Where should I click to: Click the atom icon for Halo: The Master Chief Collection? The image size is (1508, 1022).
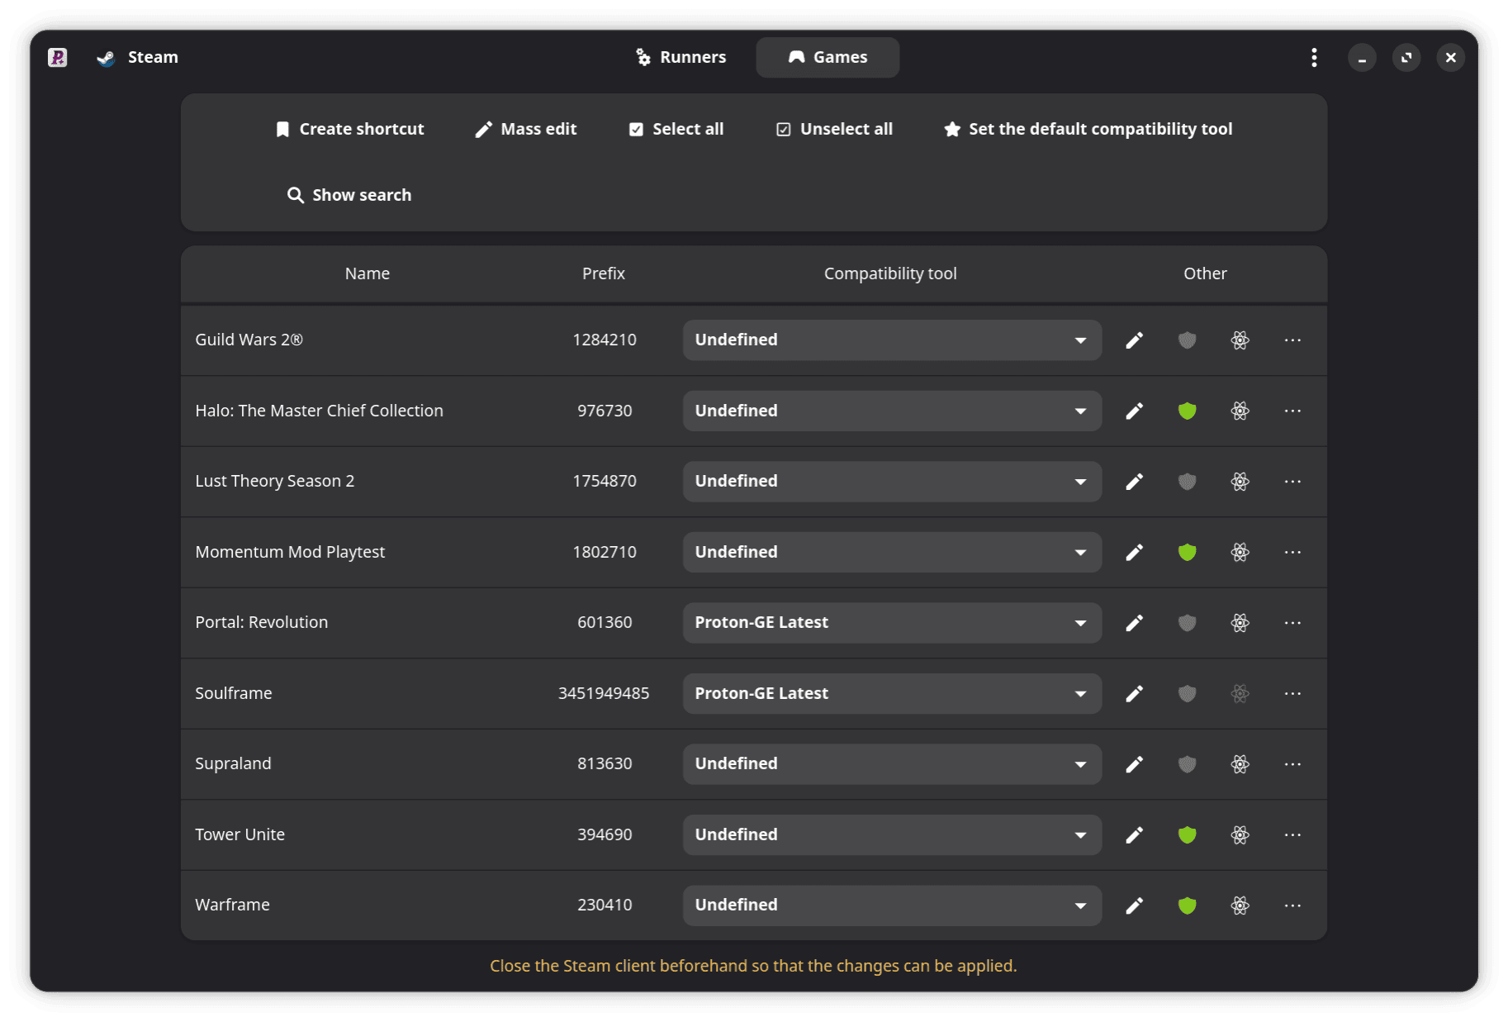[1240, 411]
